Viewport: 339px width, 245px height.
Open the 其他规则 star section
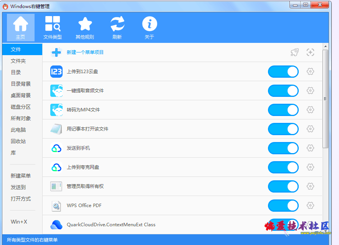tap(85, 28)
